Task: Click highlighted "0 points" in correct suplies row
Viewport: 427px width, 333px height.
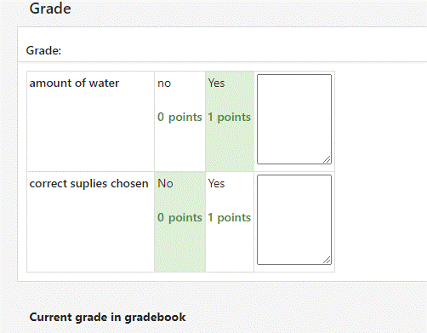Action: (x=179, y=217)
